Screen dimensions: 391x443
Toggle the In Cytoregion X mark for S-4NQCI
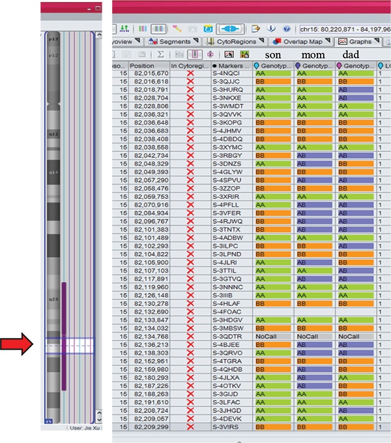190,74
